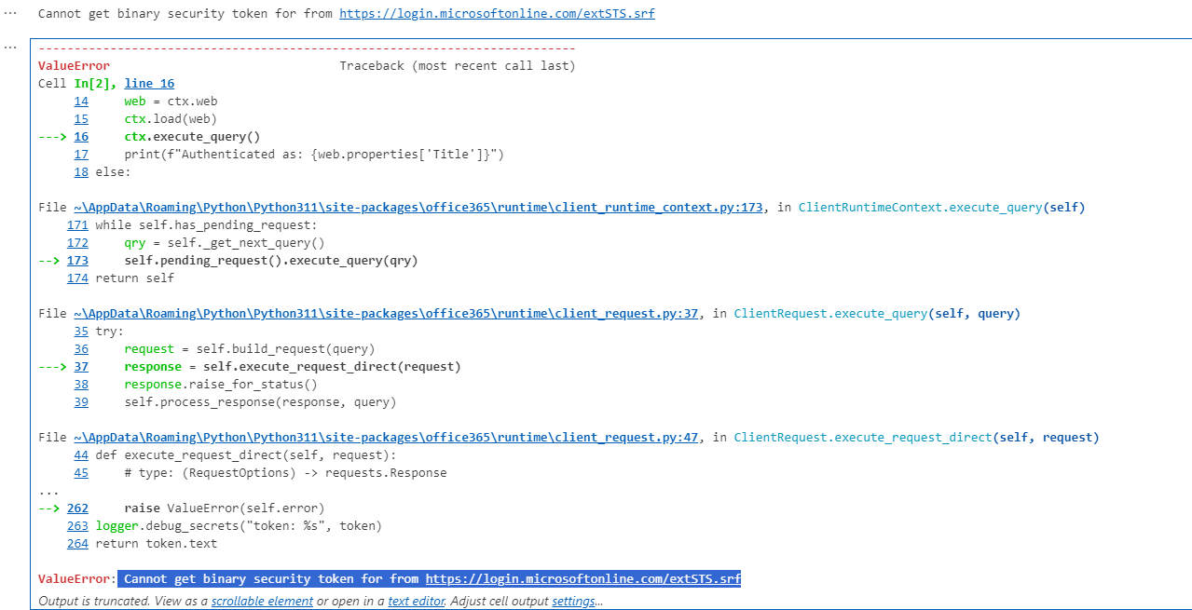Screen dimensions: 1192x610
Task: Click 'raise ValueError(self.error)' code line
Action: [x=225, y=508]
